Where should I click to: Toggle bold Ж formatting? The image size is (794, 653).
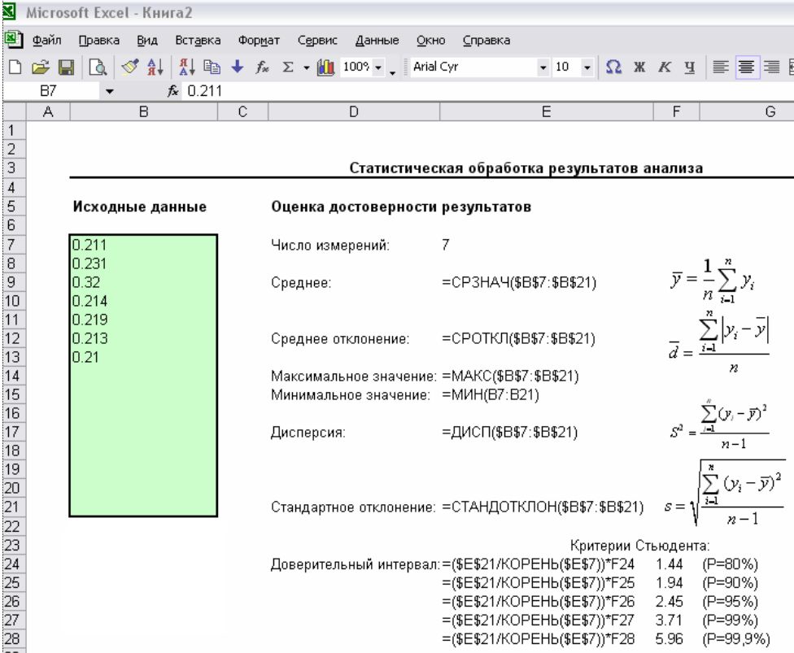coord(639,67)
